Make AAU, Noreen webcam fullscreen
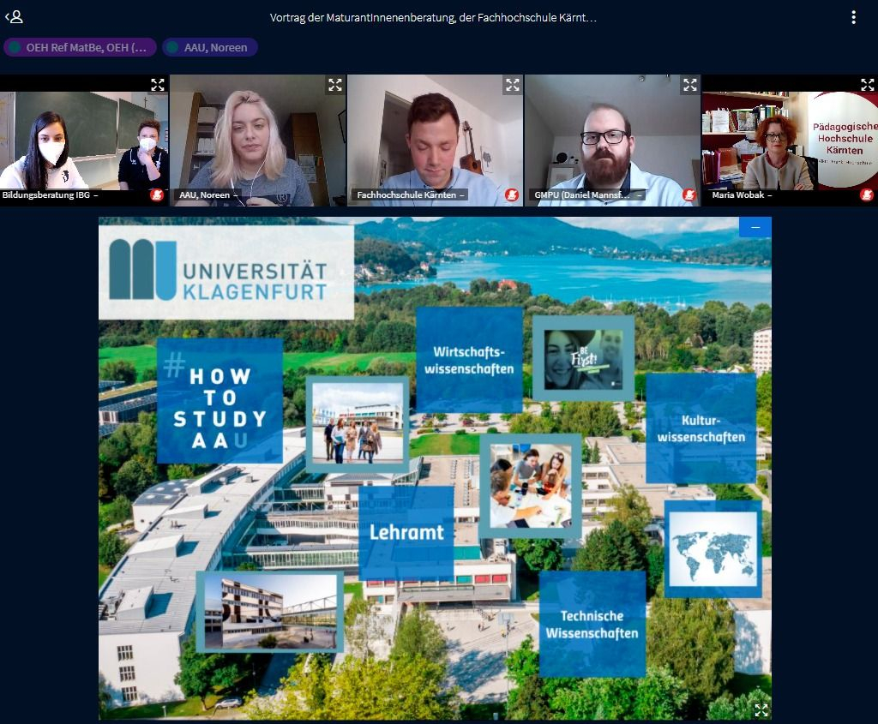 pos(335,85)
